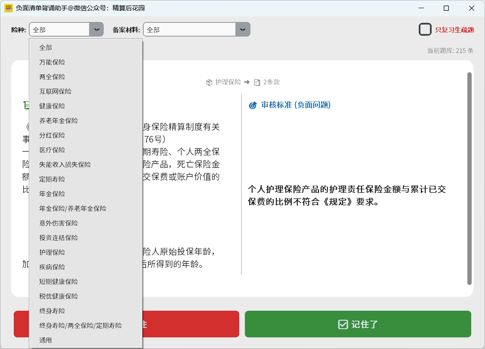The height and width of the screenshot is (349, 485).
Task: Click the 备案材料 combo box field showing 全部
Action: pos(189,30)
